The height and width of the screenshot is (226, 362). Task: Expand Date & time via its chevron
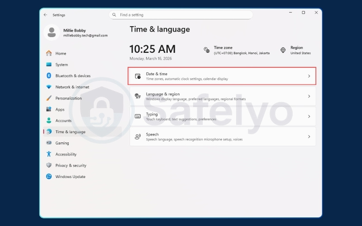click(309, 76)
